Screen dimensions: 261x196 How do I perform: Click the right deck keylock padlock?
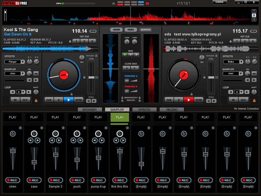pos(216,56)
